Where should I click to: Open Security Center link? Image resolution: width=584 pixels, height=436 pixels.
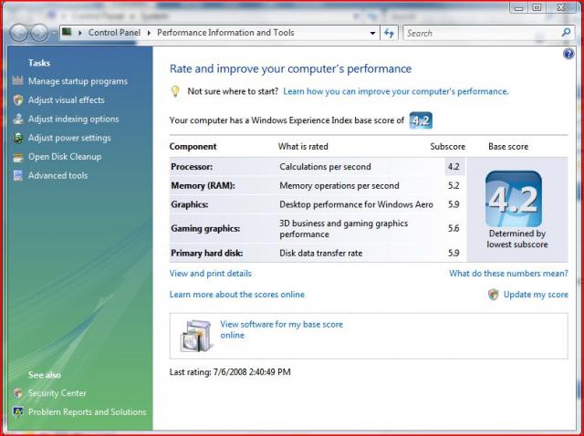pyautogui.click(x=57, y=393)
